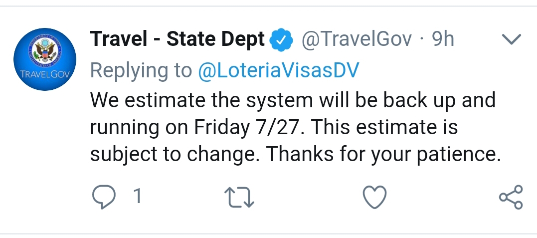Click 'This estimate is' text in tweet
This screenshot has height=238, width=537.
pos(384,127)
